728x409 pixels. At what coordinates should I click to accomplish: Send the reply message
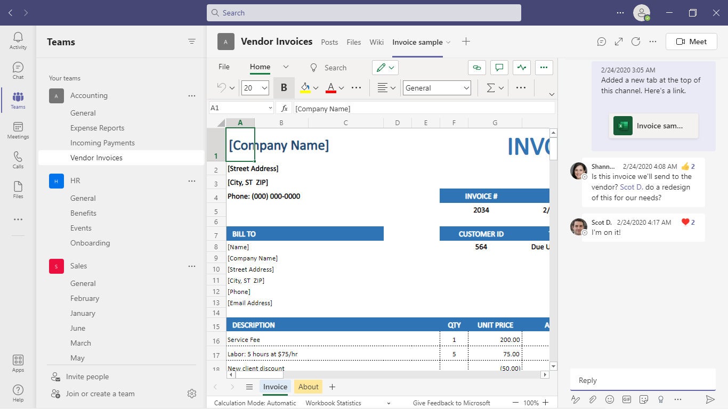point(710,399)
